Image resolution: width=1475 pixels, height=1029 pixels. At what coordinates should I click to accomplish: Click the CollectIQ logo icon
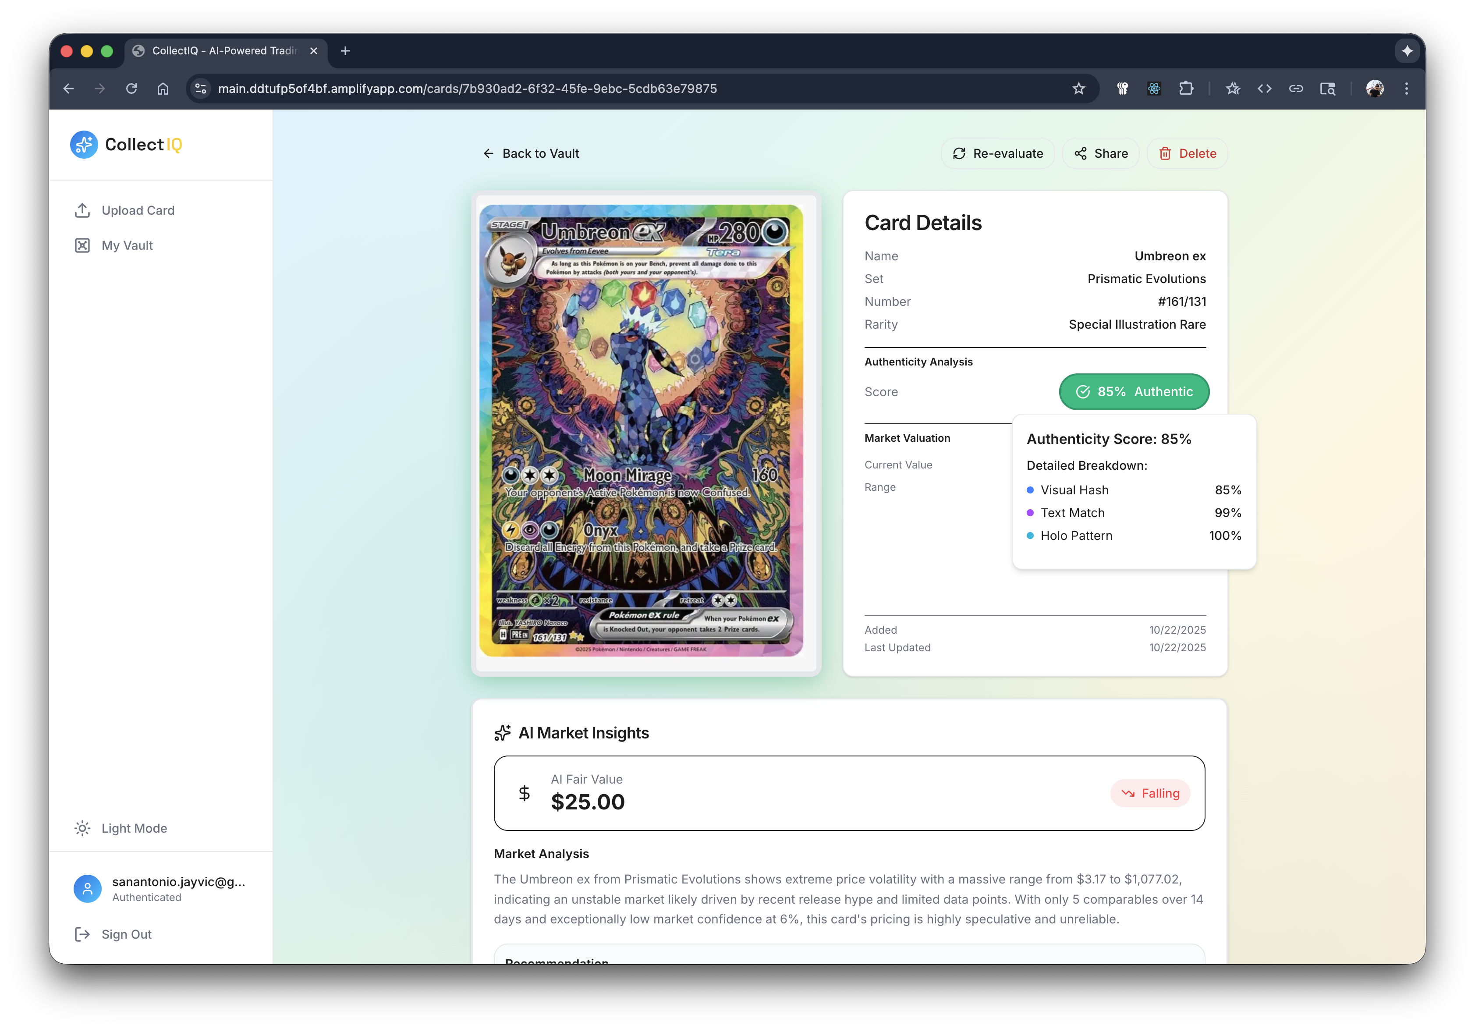coord(84,145)
